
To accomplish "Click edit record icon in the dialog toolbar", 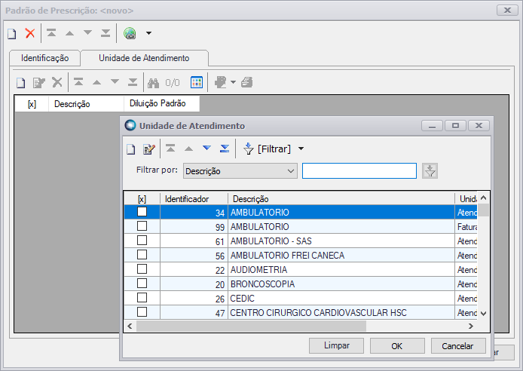I will click(x=148, y=149).
